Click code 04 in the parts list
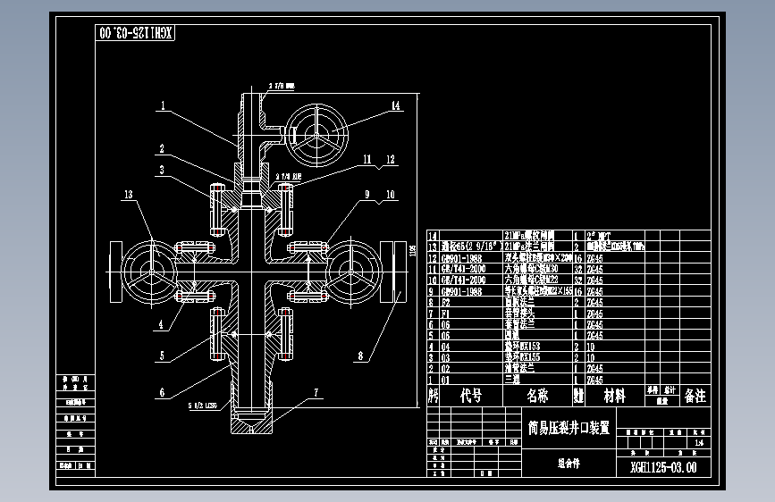775x502 pixels. click(446, 347)
